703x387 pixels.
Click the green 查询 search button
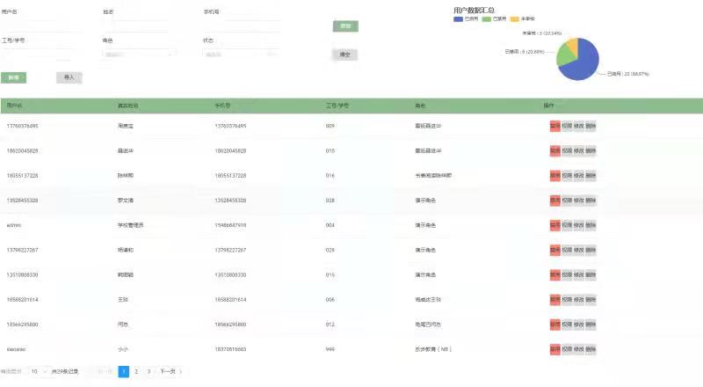tap(345, 26)
